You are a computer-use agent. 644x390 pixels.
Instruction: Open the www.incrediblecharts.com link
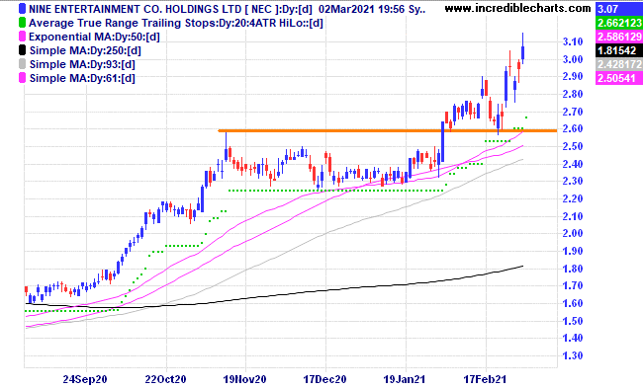(518, 8)
